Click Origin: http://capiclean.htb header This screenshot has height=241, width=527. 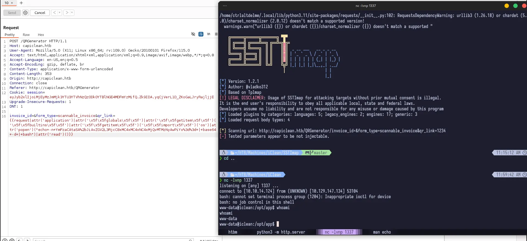pyautogui.click(x=40, y=79)
